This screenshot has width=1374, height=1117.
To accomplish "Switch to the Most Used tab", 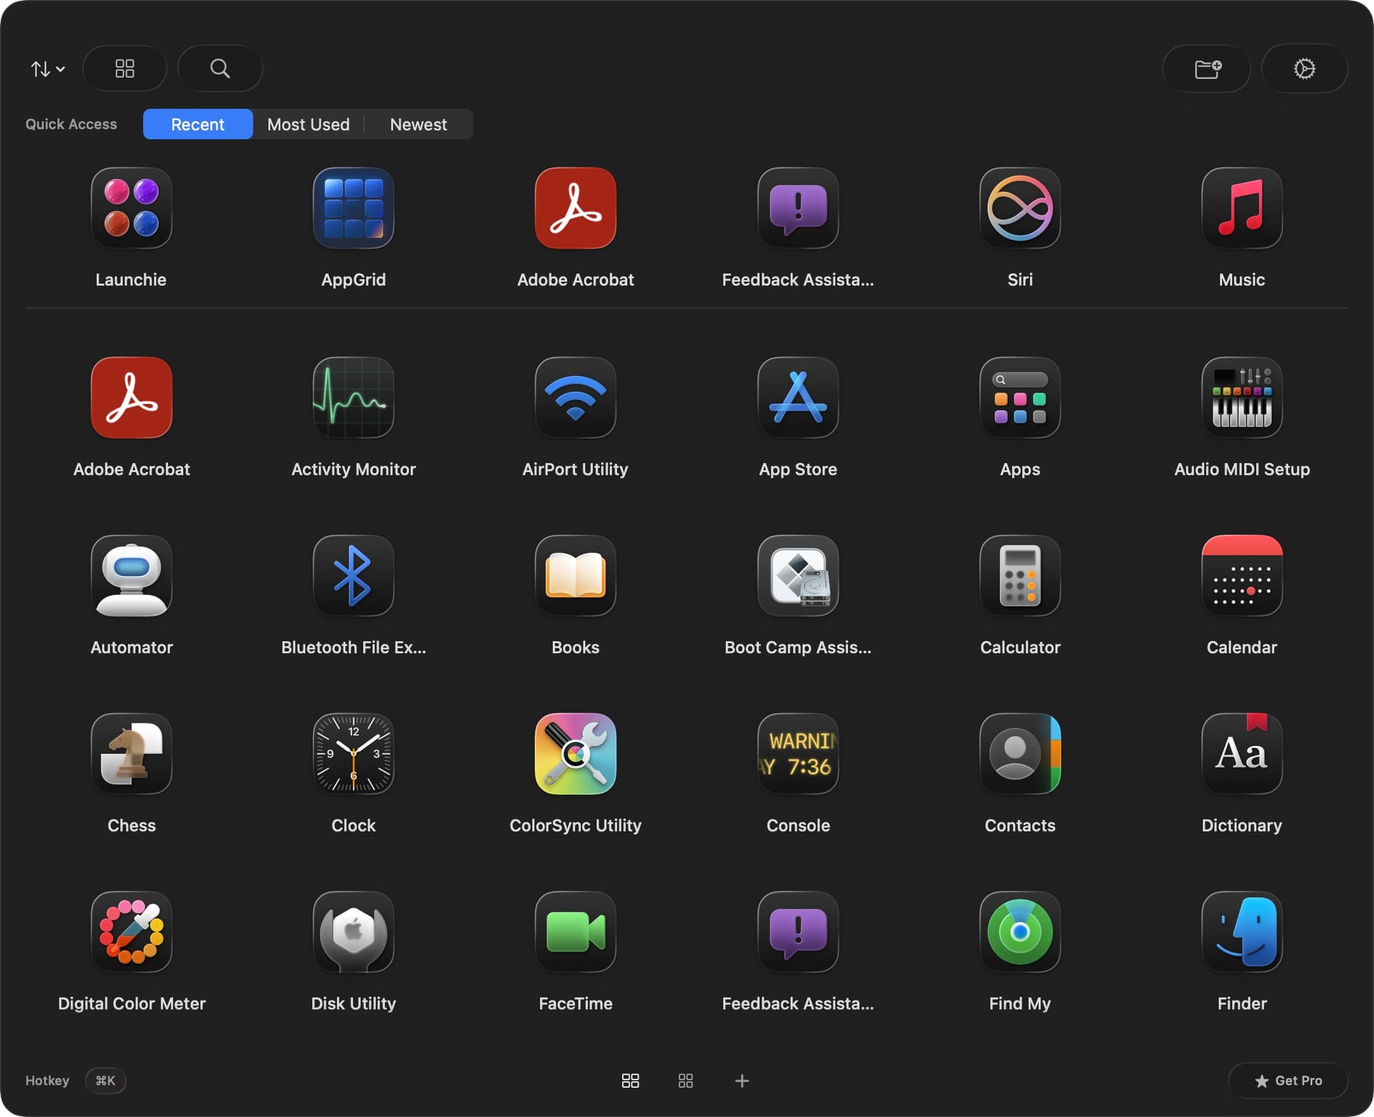I will (x=308, y=124).
